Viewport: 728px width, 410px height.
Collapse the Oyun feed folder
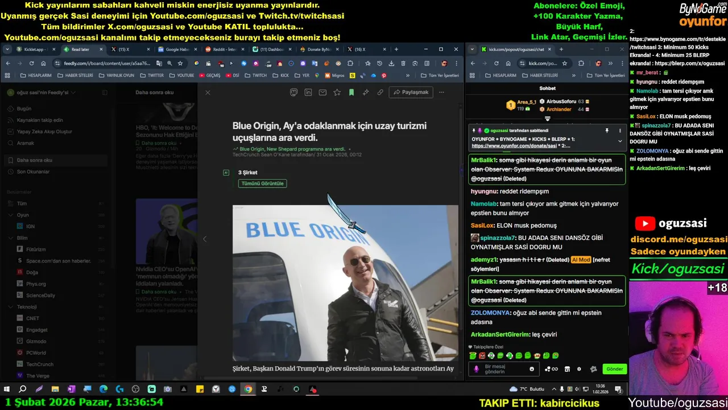click(x=10, y=215)
